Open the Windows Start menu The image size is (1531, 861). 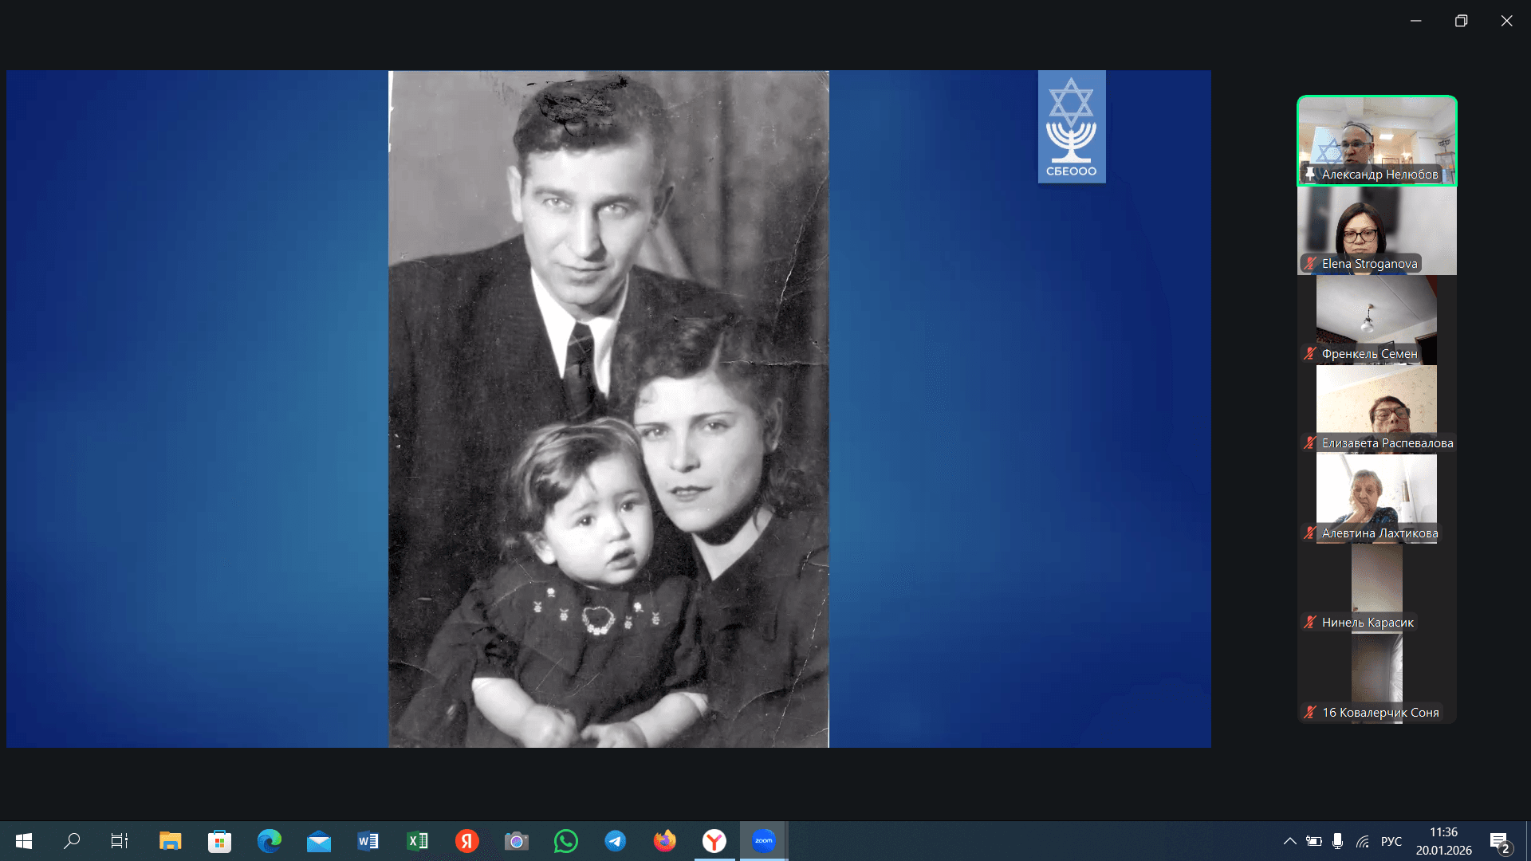24,841
